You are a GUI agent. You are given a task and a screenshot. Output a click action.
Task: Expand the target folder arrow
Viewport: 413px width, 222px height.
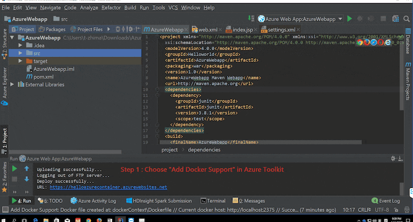[x=20, y=61]
